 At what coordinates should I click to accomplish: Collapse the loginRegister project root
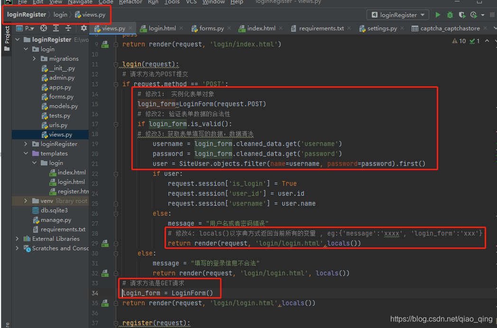click(x=18, y=40)
